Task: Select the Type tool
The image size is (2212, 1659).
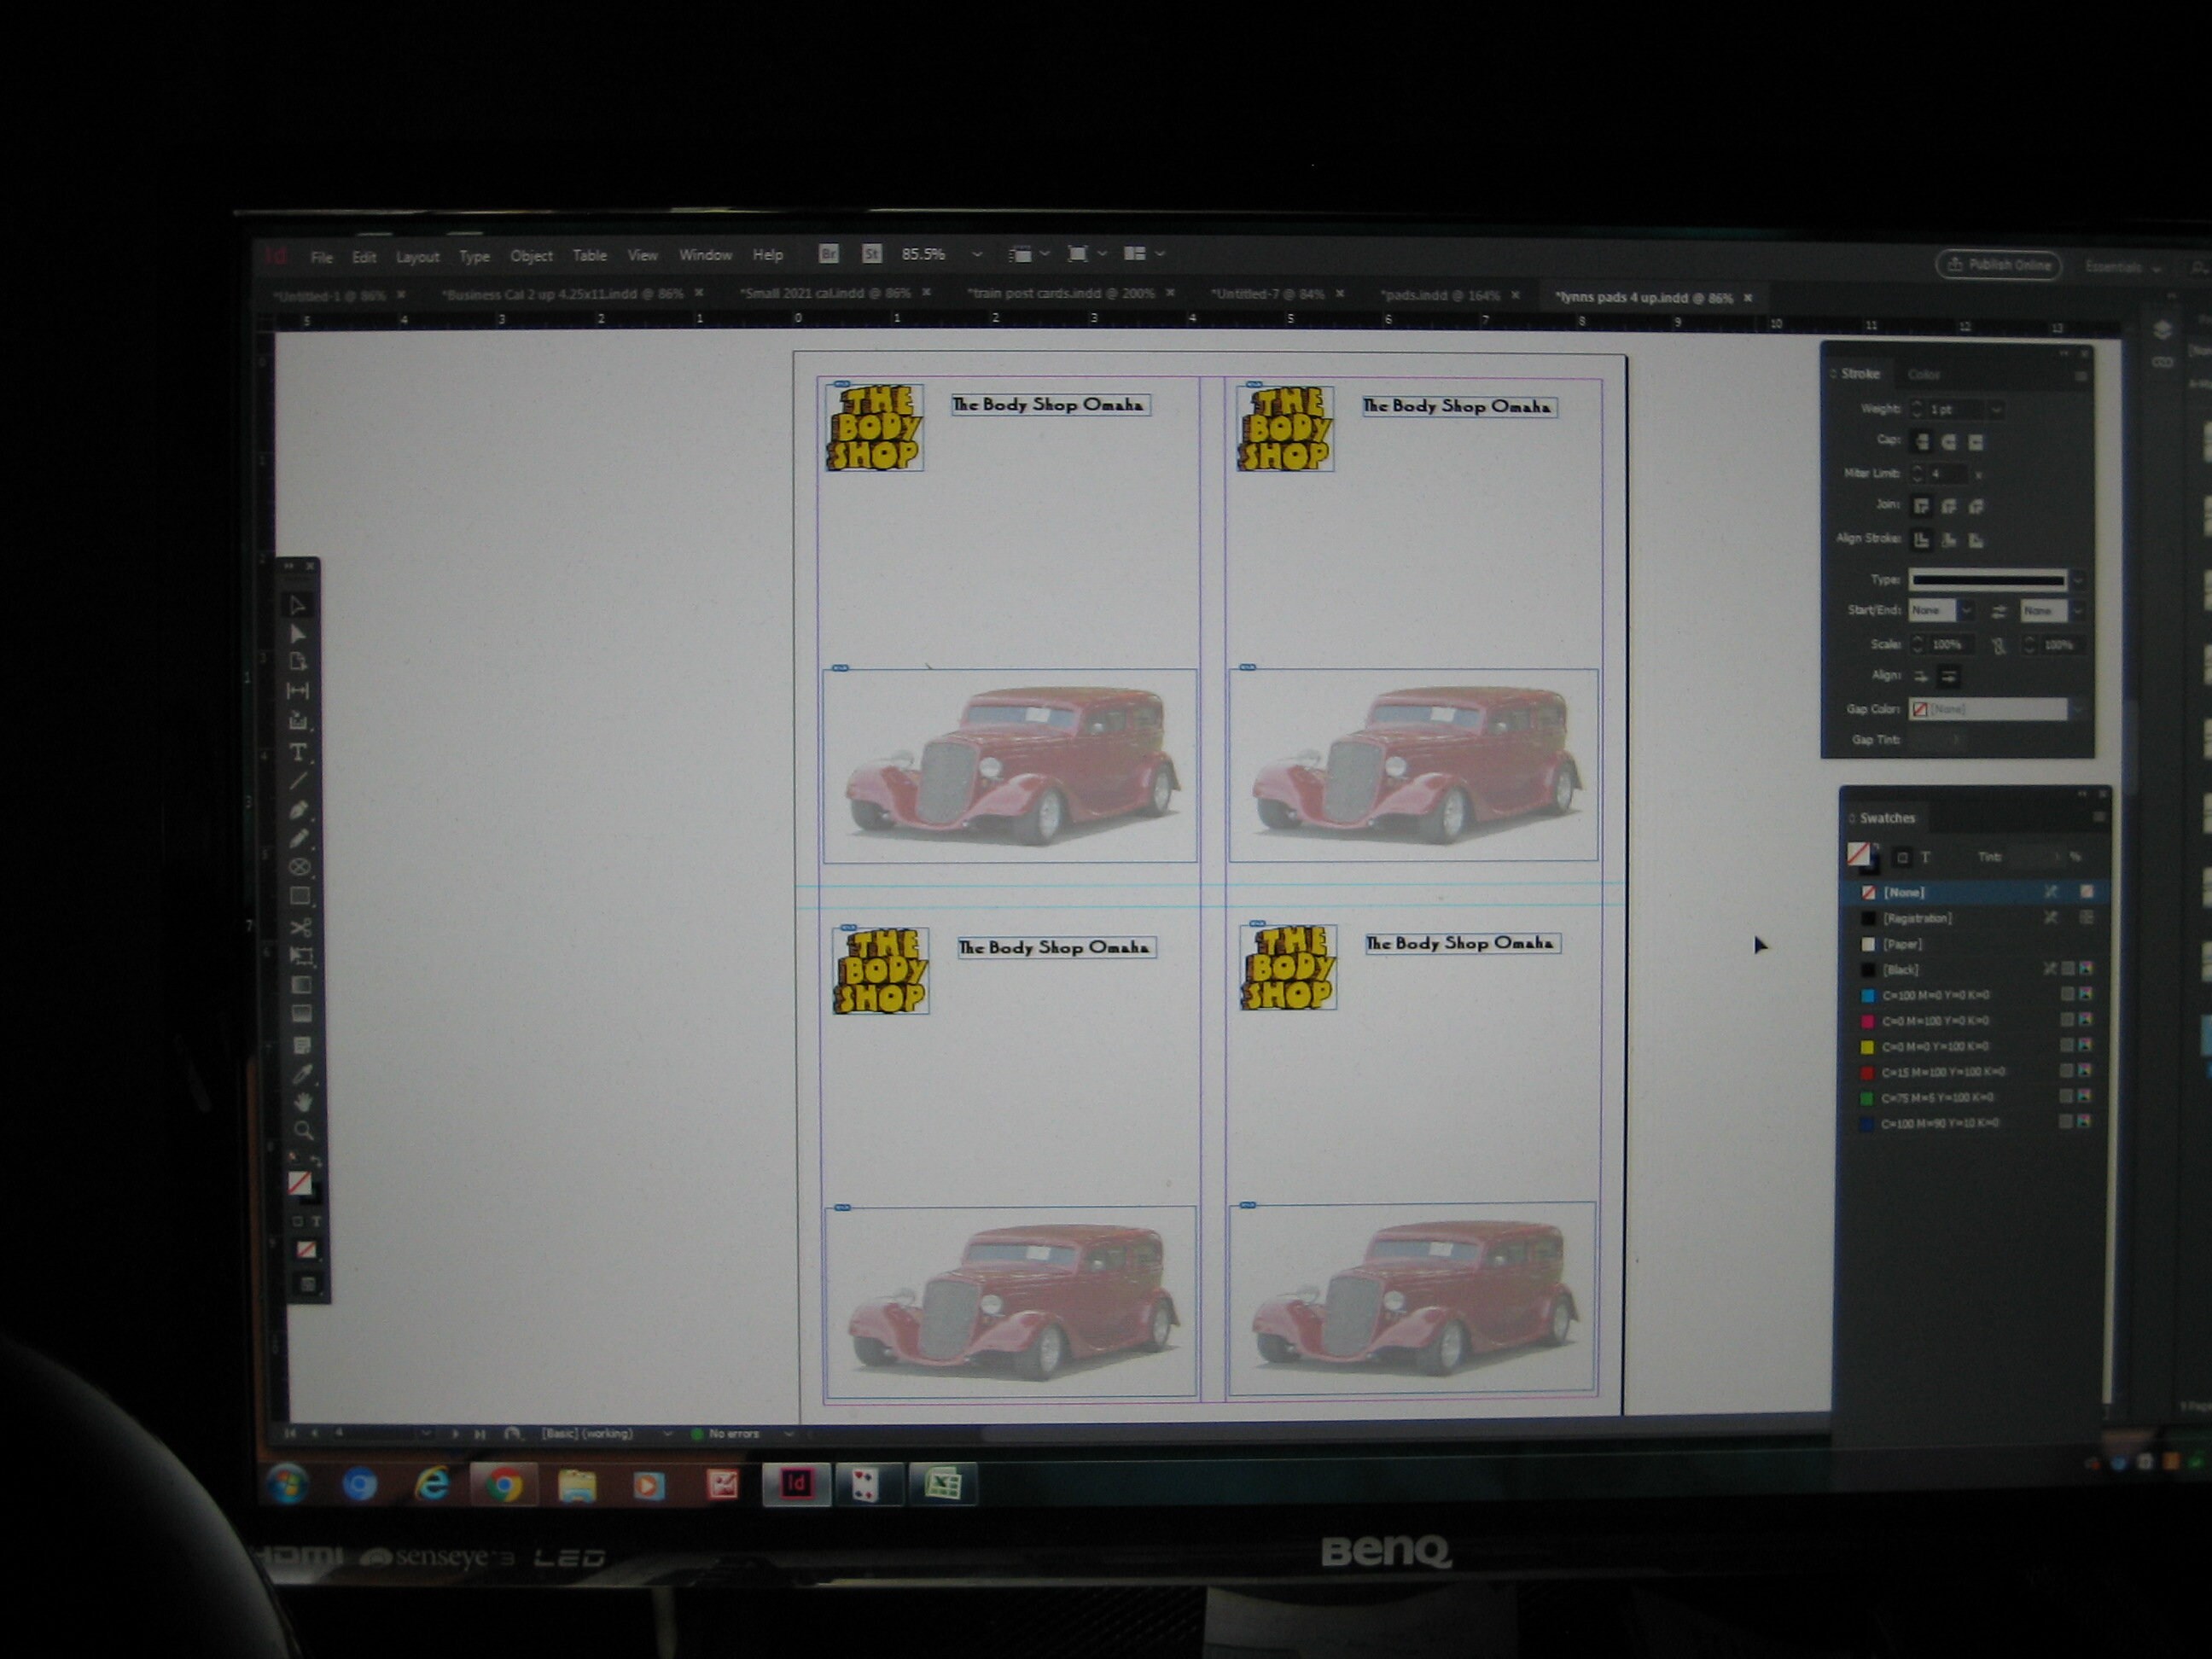Action: point(298,752)
